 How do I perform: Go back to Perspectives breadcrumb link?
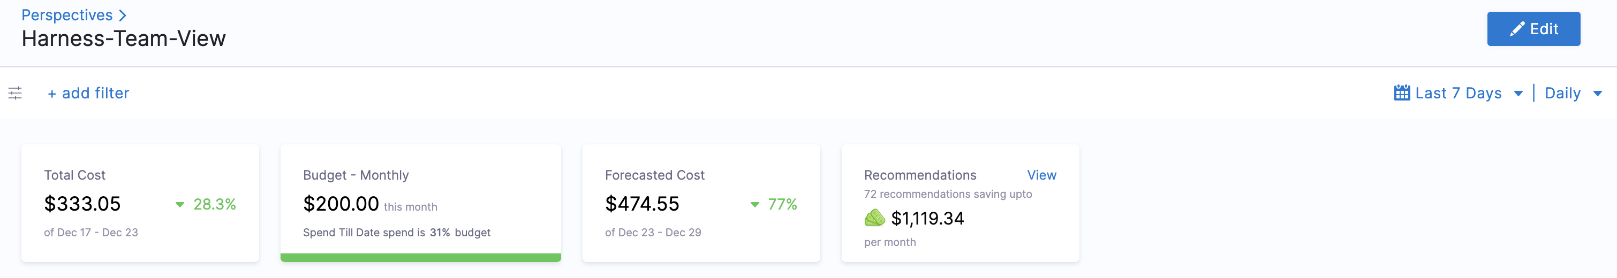click(67, 15)
